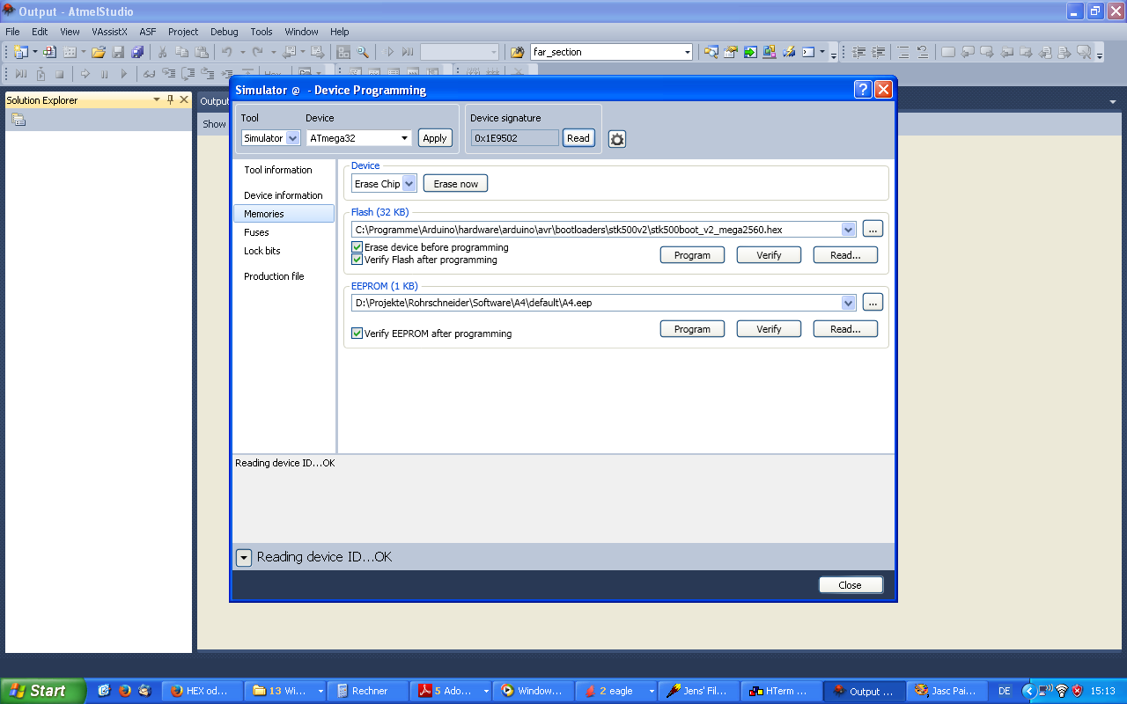Expand EEPROM file path dropdown

pos(849,303)
